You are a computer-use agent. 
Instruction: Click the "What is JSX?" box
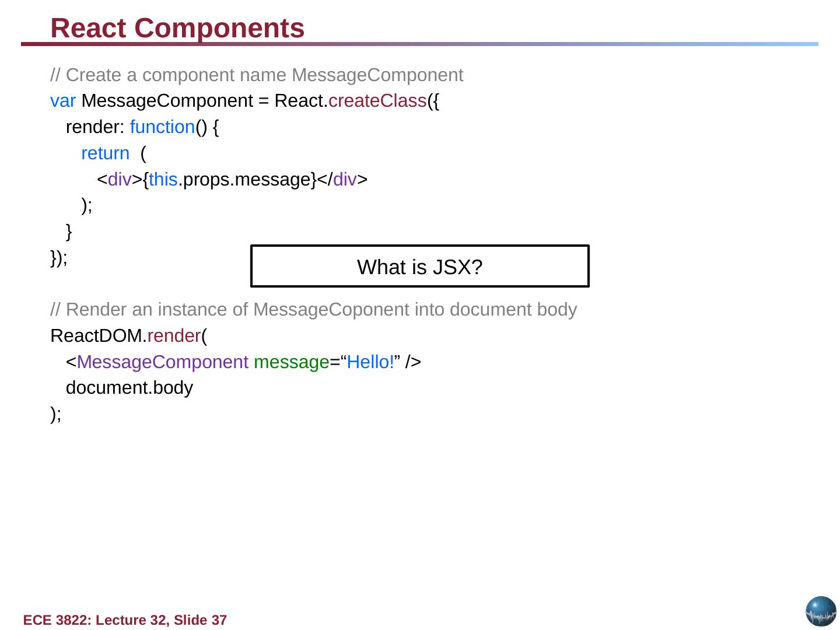click(x=419, y=267)
